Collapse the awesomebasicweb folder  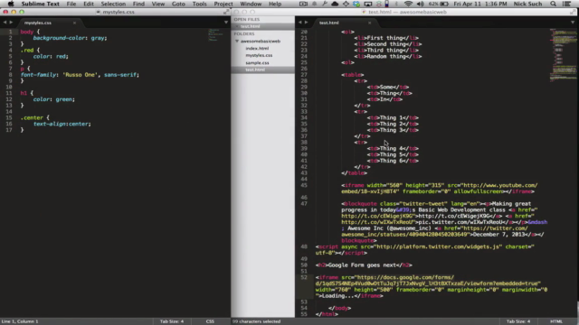pyautogui.click(x=237, y=42)
